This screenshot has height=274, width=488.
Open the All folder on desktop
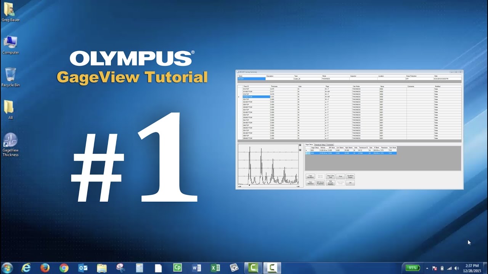tap(10, 110)
